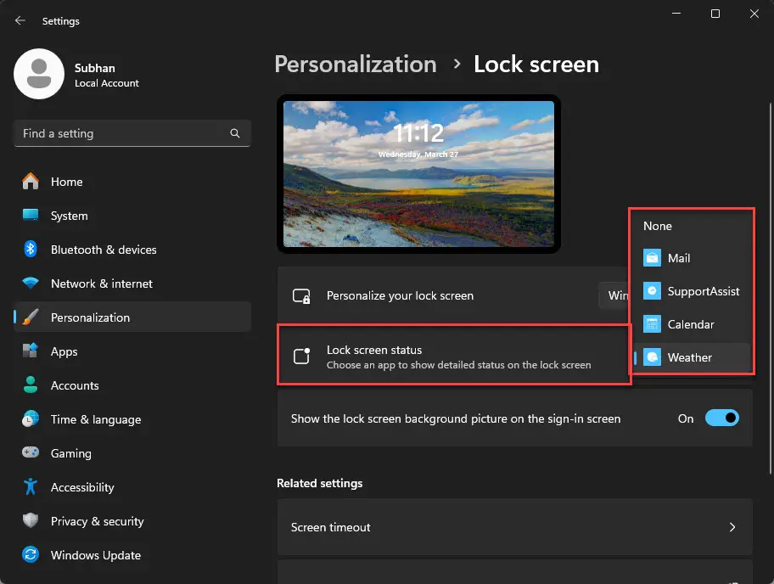Click the Bluetooth symbol icon
Viewport: 774px width, 584px height.
pos(31,249)
